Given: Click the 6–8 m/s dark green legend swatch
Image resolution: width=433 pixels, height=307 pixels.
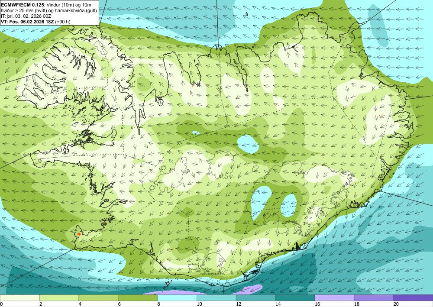Looking at the screenshot, I should tap(138, 298).
